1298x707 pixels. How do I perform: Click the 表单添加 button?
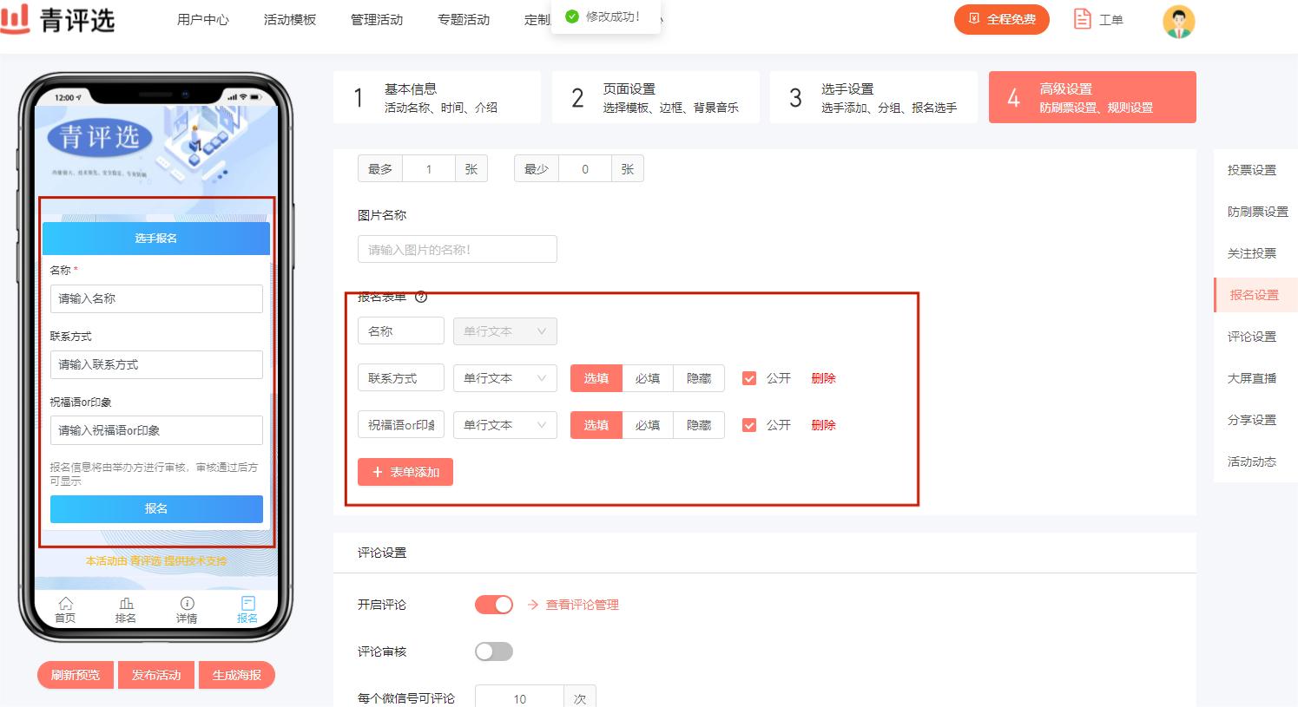pyautogui.click(x=405, y=471)
